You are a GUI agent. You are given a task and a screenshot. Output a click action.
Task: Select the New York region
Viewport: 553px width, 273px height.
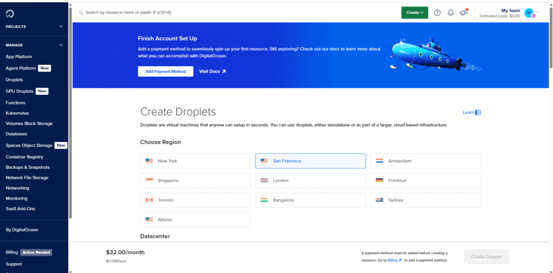195,161
